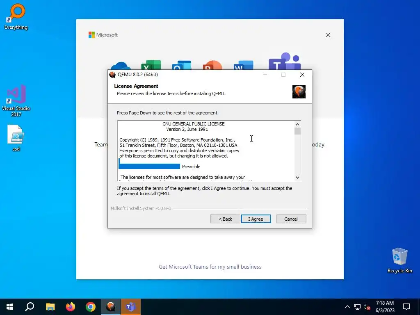Click the 'Nullsoft Install System v3.08-3' text

click(x=141, y=208)
